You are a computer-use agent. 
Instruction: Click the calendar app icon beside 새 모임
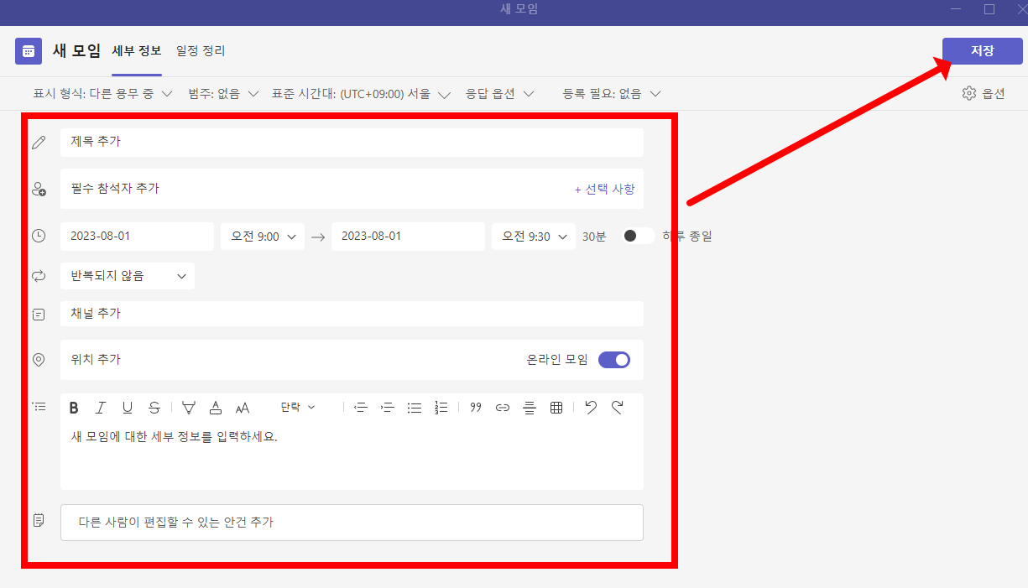(29, 50)
